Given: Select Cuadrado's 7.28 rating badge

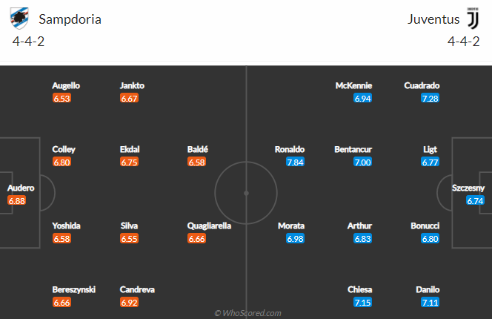Looking at the screenshot, I should coord(430,98).
